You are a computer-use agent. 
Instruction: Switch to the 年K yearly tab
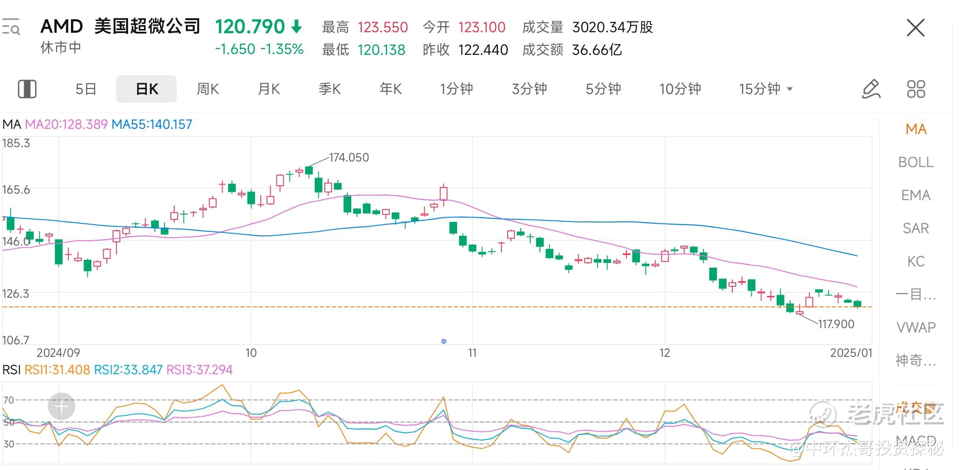[391, 89]
